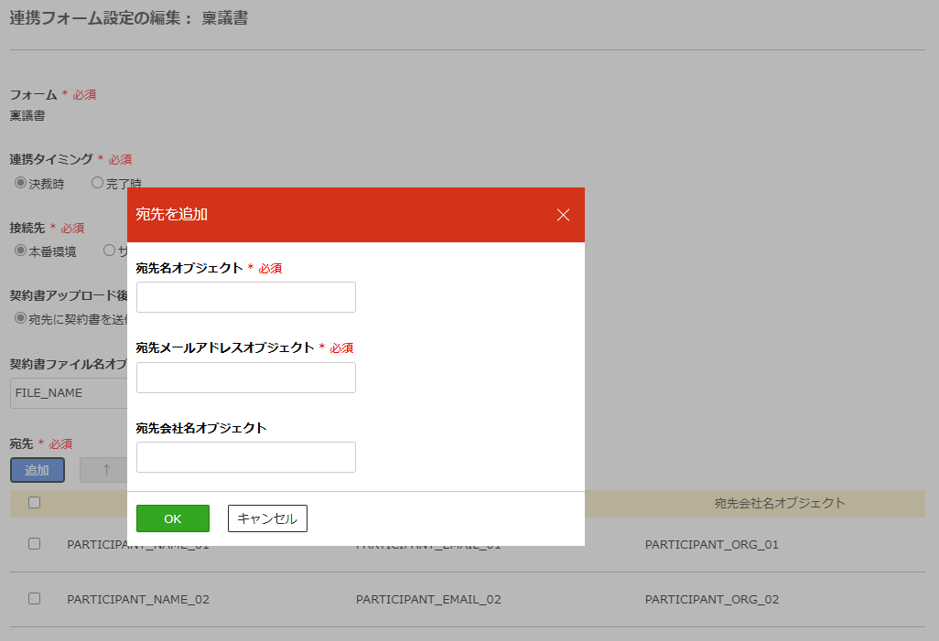Click the PARTICIPANT_NAME_02 cell
Image resolution: width=939 pixels, height=641 pixels.
pyautogui.click(x=138, y=599)
